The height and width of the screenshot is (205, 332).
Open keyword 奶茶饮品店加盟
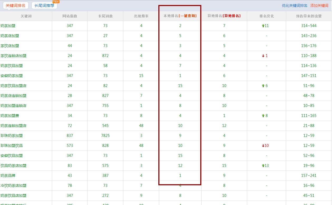[x=13, y=196]
